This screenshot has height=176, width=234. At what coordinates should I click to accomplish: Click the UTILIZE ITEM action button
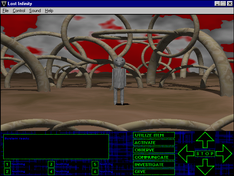click(x=154, y=135)
